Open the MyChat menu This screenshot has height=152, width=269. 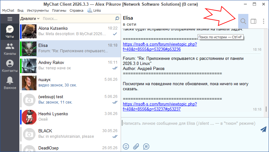pos(8,10)
